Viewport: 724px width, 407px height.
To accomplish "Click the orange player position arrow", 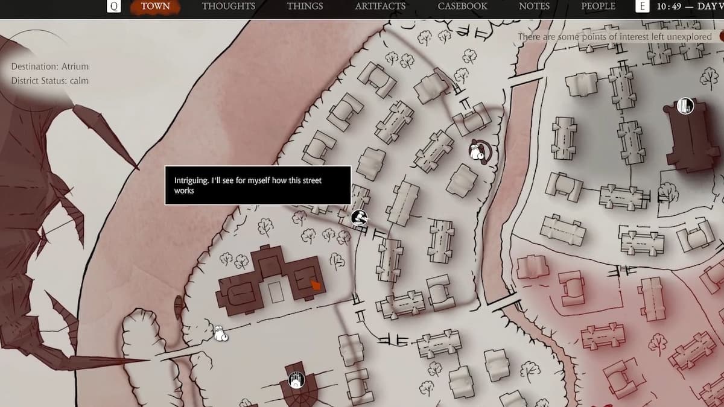I will [316, 285].
